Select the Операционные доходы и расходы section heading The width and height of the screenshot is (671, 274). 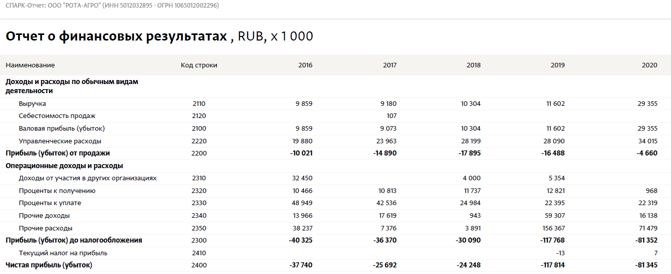tap(64, 166)
